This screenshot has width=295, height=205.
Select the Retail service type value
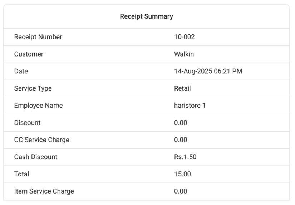(x=182, y=88)
